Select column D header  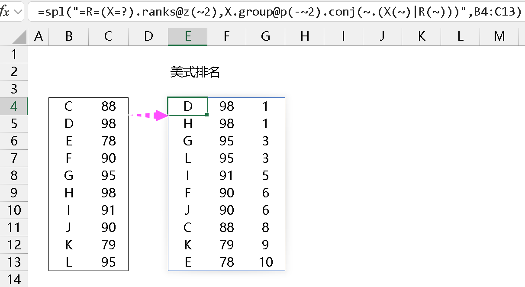coord(148,37)
